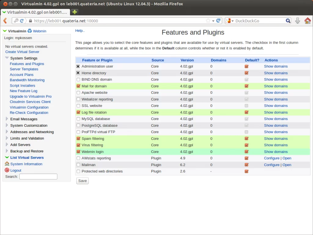The image size is (313, 235).
Task: Click the Virtualmin green check icon
Action: [x=5, y=31]
